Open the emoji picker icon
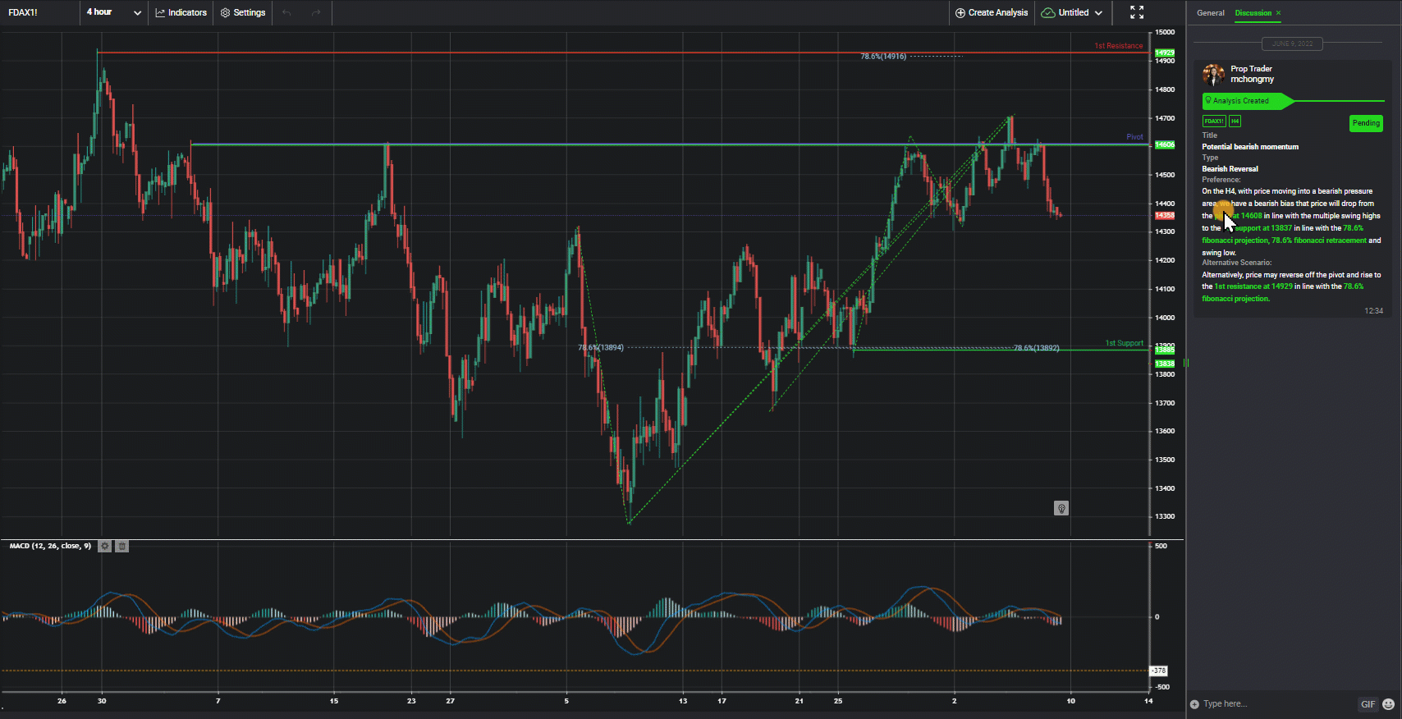1402x719 pixels. [1388, 704]
